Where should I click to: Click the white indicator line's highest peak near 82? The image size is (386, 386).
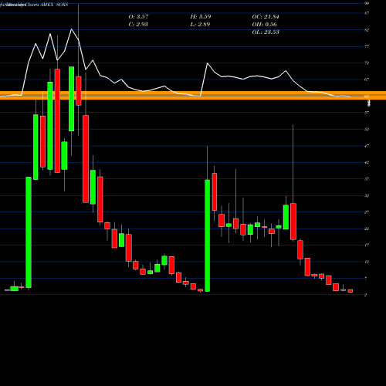tap(72, 29)
